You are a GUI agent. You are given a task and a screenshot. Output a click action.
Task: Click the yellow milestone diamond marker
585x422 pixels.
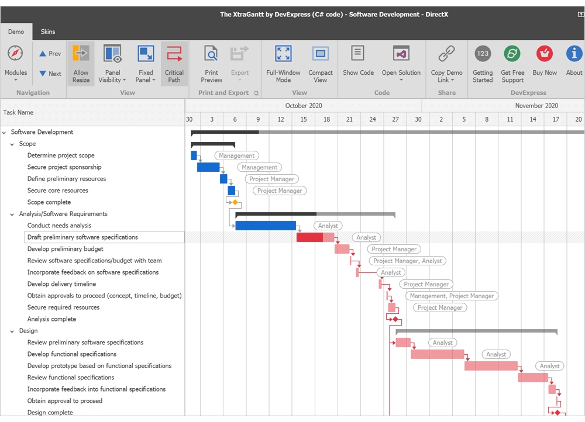tap(236, 202)
